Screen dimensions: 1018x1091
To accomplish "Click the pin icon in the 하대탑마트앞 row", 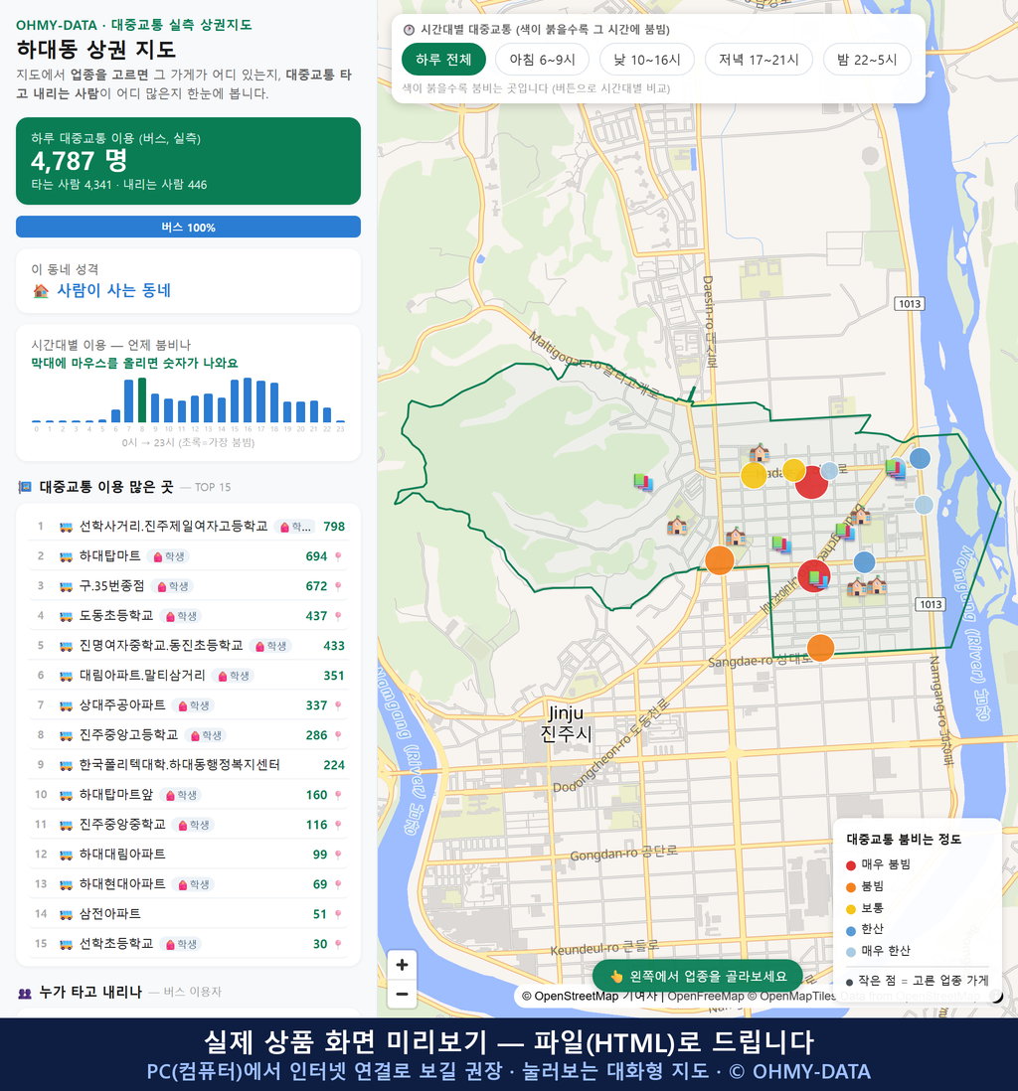I will tap(338, 795).
